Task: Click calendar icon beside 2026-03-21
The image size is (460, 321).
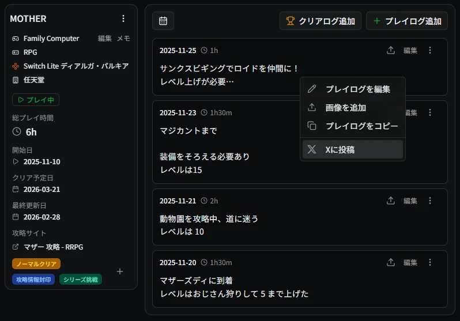Action: (16, 189)
